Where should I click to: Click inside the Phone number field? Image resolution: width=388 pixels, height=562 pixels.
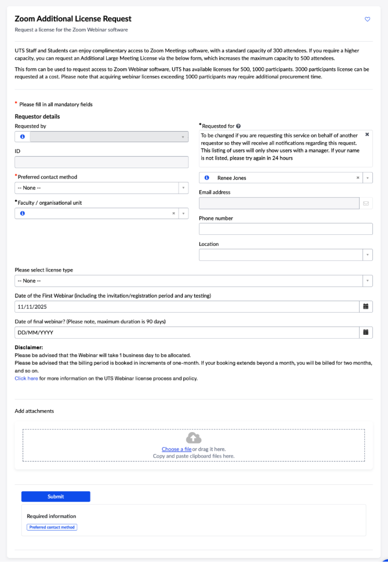(285, 229)
